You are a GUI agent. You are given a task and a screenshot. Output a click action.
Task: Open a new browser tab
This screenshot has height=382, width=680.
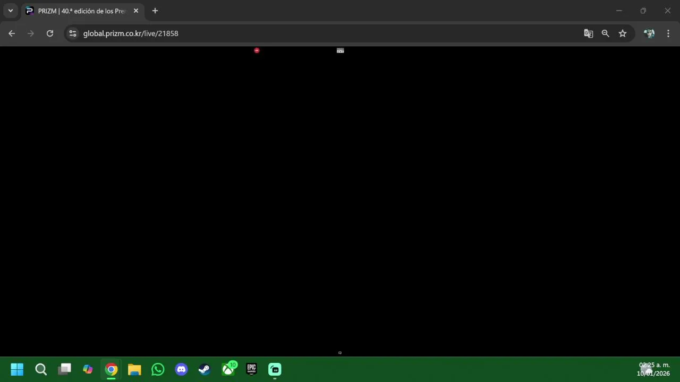pos(155,11)
